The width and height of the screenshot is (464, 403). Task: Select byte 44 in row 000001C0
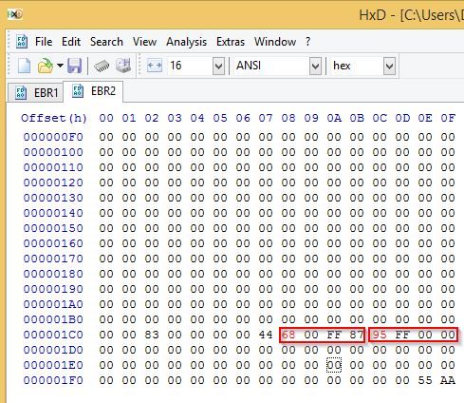(x=266, y=335)
